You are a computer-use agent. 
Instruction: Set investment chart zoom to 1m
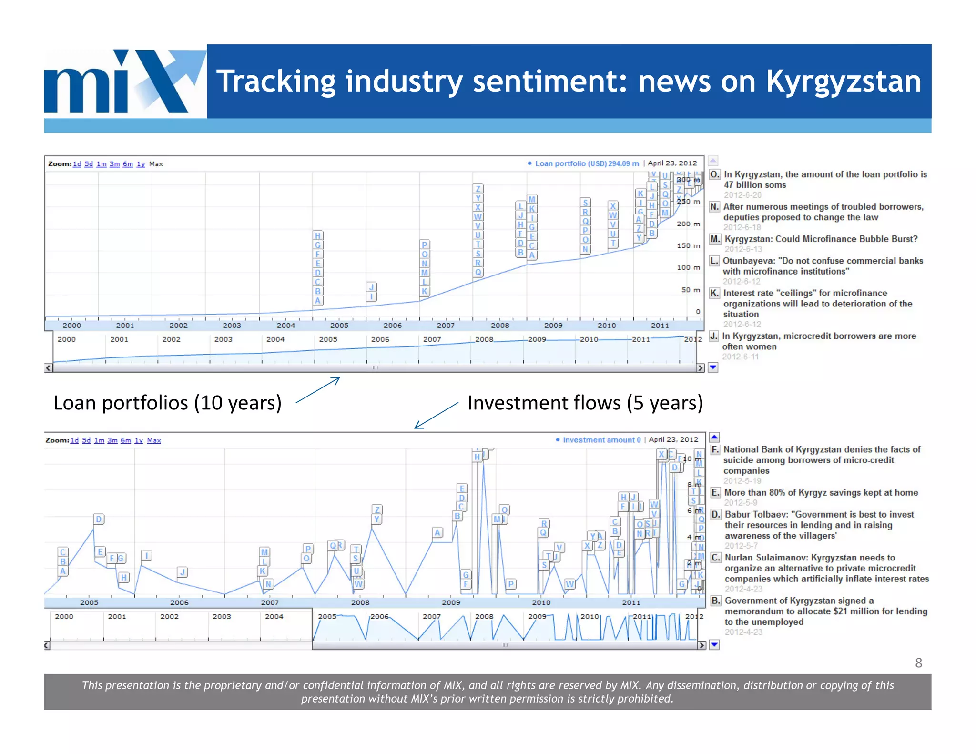point(99,440)
